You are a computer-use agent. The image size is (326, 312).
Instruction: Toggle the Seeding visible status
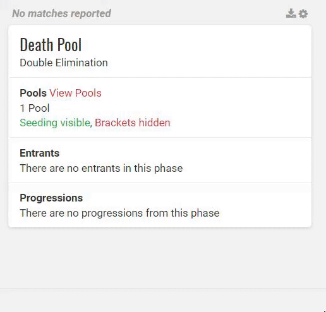click(55, 123)
